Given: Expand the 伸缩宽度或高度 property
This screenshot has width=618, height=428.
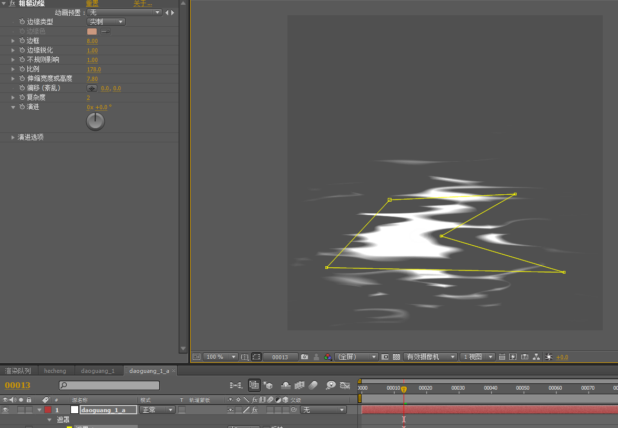Looking at the screenshot, I should click(x=13, y=78).
